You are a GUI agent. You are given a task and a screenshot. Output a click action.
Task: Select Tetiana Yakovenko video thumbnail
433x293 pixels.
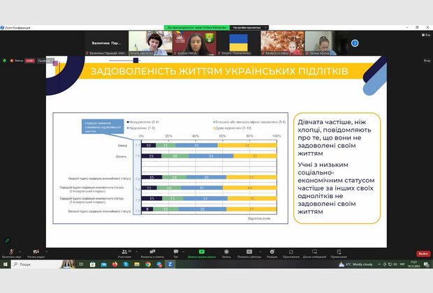point(150,43)
